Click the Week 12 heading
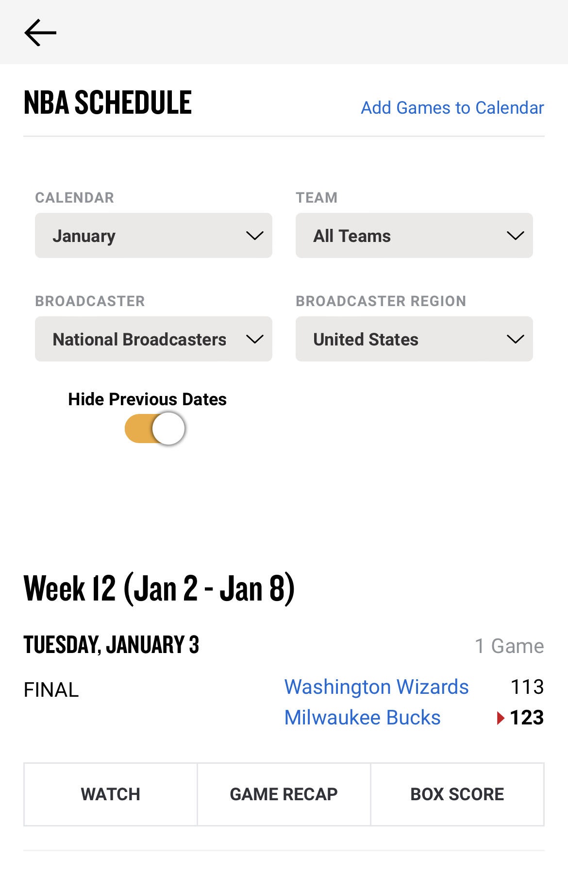This screenshot has width=568, height=894. click(x=159, y=588)
